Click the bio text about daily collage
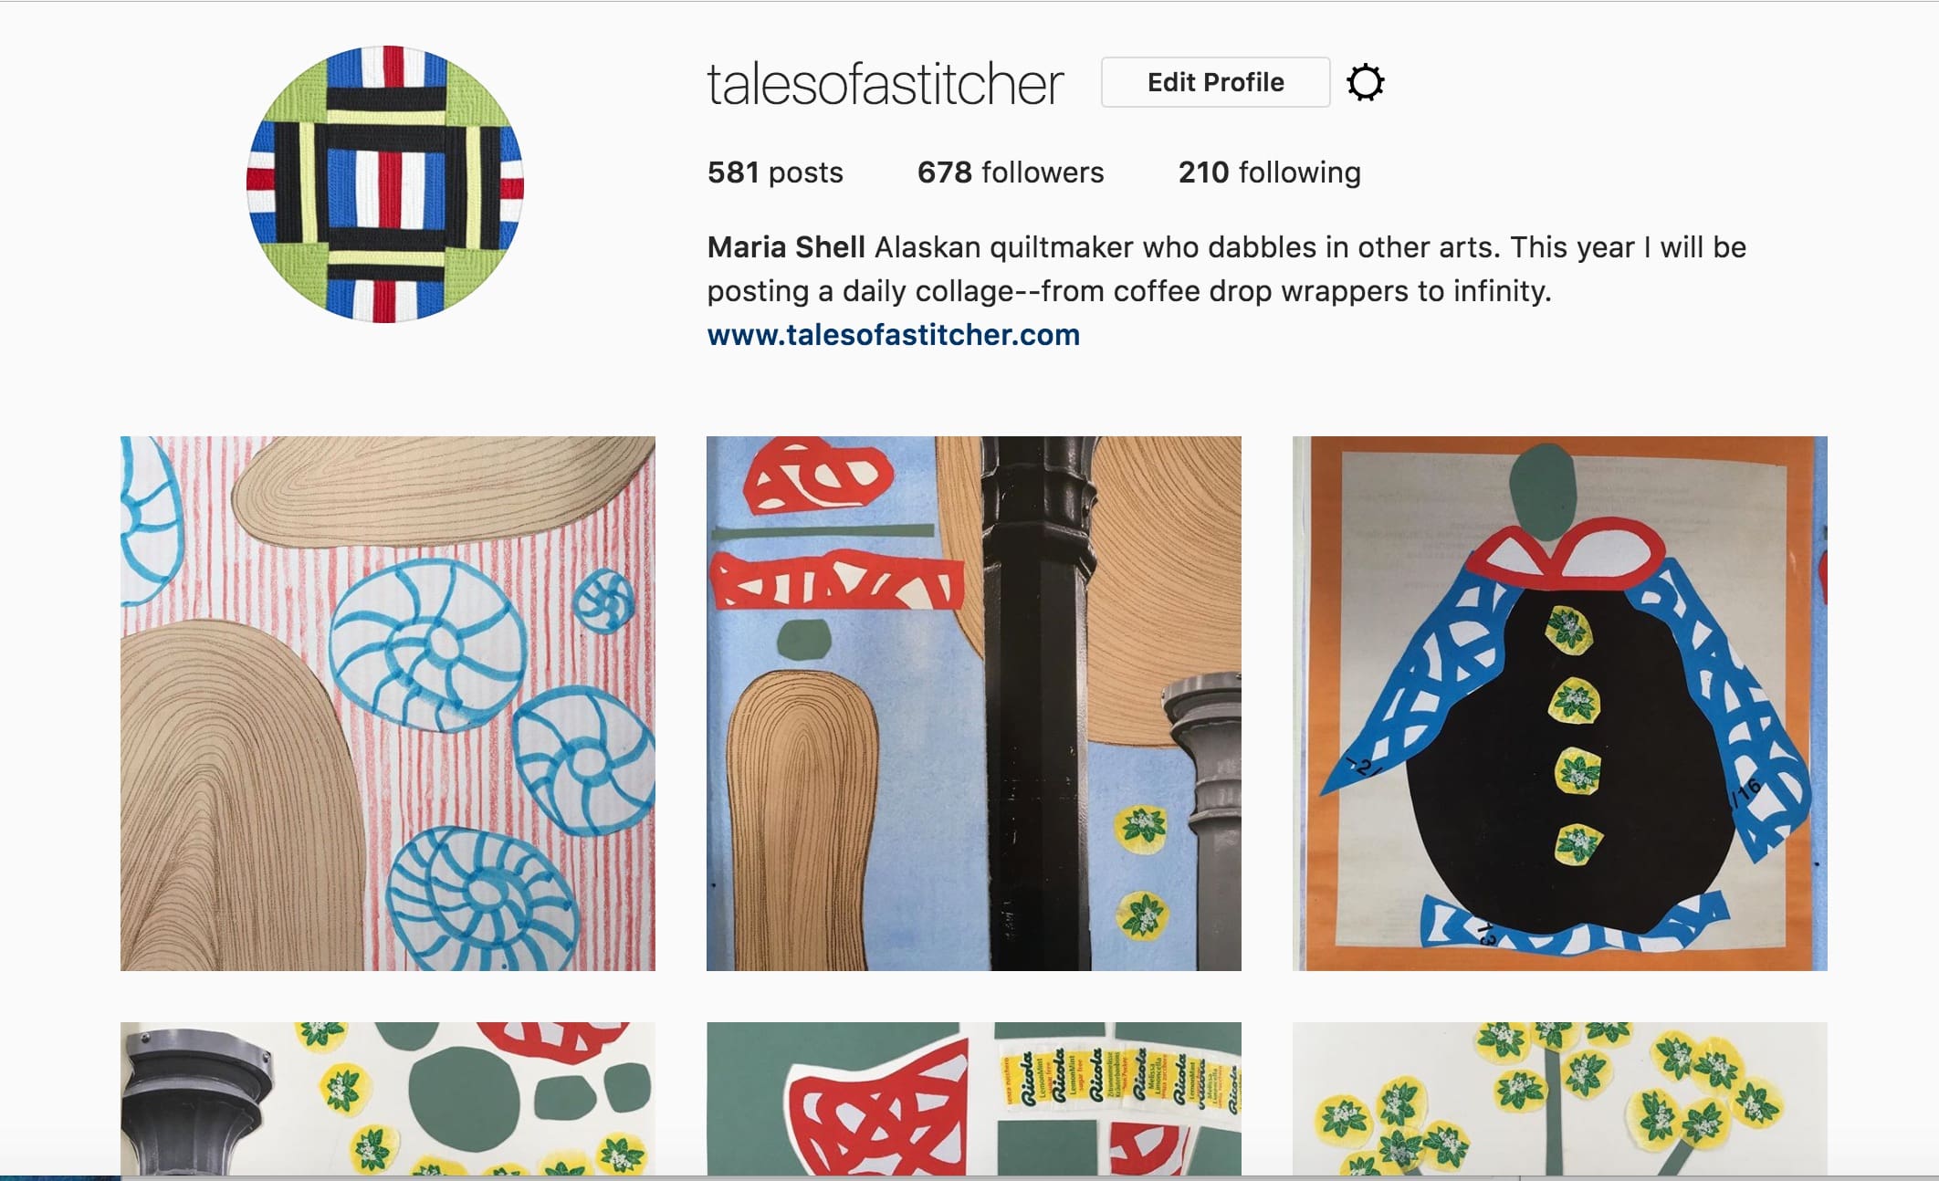 pyautogui.click(x=1226, y=269)
